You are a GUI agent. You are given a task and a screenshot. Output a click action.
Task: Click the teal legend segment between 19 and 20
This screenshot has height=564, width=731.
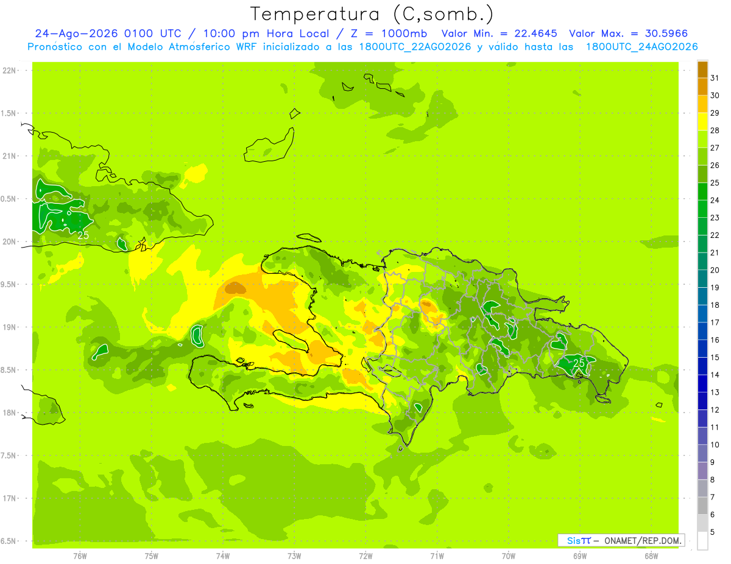pyautogui.click(x=702, y=279)
